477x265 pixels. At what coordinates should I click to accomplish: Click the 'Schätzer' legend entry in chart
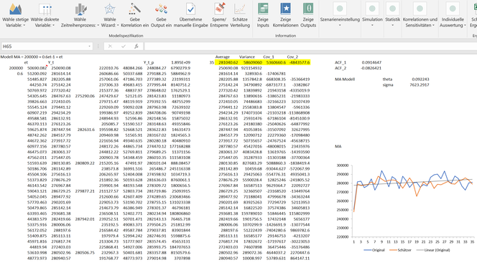point(400,250)
